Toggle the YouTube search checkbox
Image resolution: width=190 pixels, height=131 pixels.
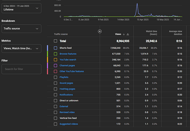[x=56, y=60]
